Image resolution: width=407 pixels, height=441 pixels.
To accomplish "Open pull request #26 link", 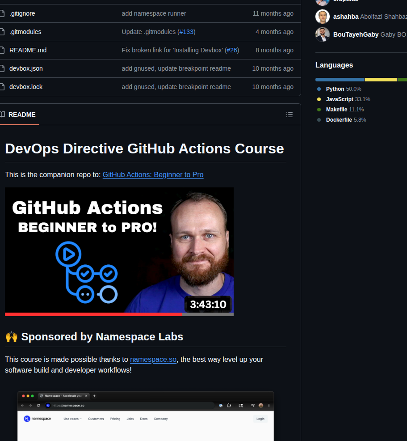I will (232, 50).
